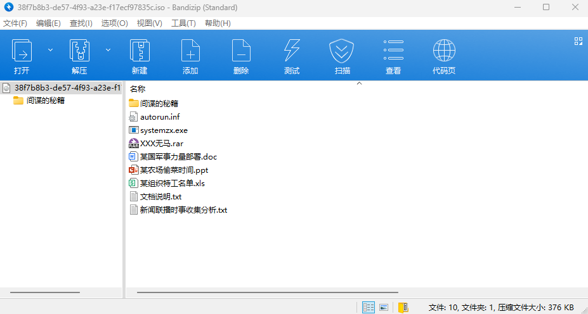
Task: Click the sort arrow above the file list
Action: point(359,83)
